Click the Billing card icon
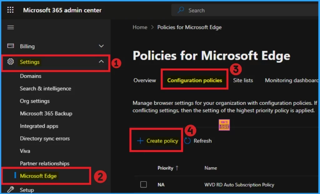Image resolution: width=320 pixels, height=194 pixels. 11,46
